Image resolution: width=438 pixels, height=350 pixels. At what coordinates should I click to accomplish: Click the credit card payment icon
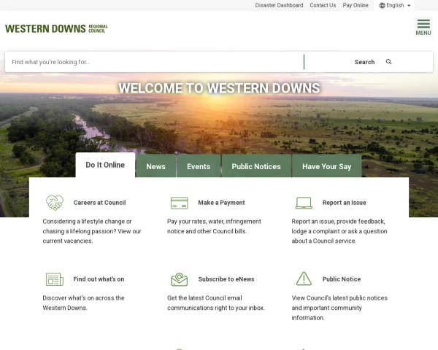[x=180, y=203]
